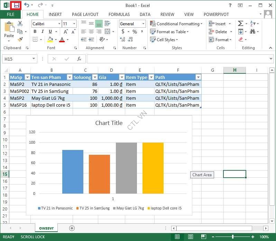The height and width of the screenshot is (241, 276).
Task: Switch to the FORMULAS tab
Action: (119, 15)
